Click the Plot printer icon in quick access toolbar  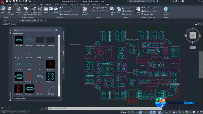pyautogui.click(x=26, y=1)
